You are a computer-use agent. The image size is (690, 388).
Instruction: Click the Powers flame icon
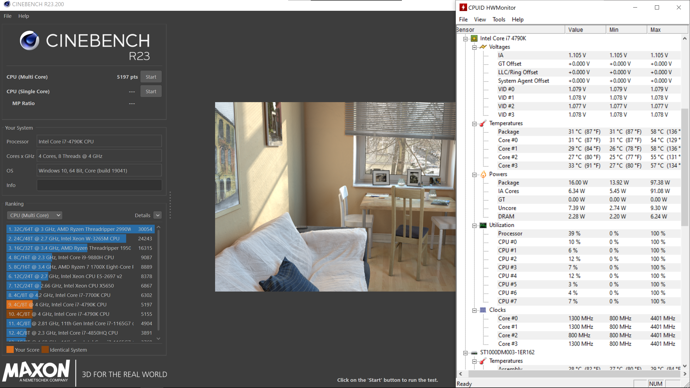pos(483,174)
